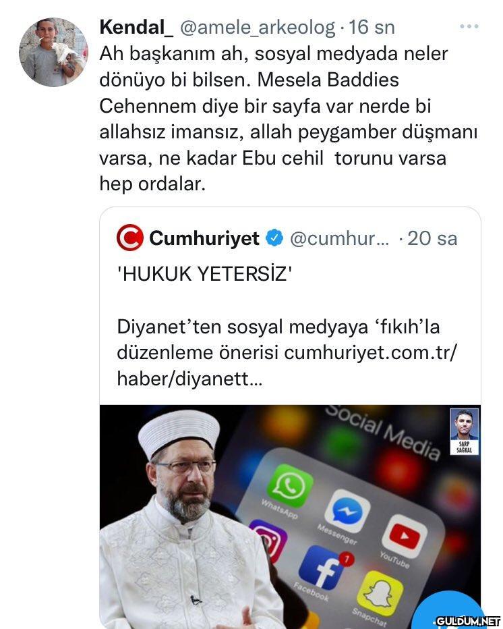Open the three-dot more options menu
This screenshot has height=629, width=503.
coord(469,26)
